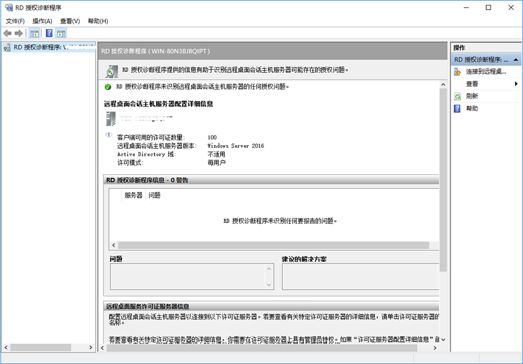Toggle the action pane visibility toolbar icon
The height and width of the screenshot is (364, 523).
pyautogui.click(x=61, y=33)
